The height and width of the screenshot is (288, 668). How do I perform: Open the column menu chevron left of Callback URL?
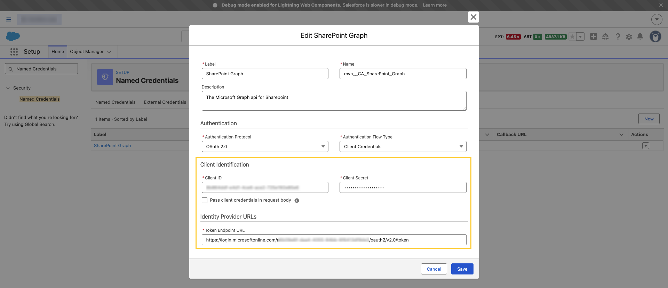[487, 135]
